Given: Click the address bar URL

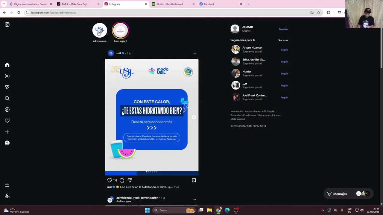Looking at the screenshot, I should click(x=54, y=13).
